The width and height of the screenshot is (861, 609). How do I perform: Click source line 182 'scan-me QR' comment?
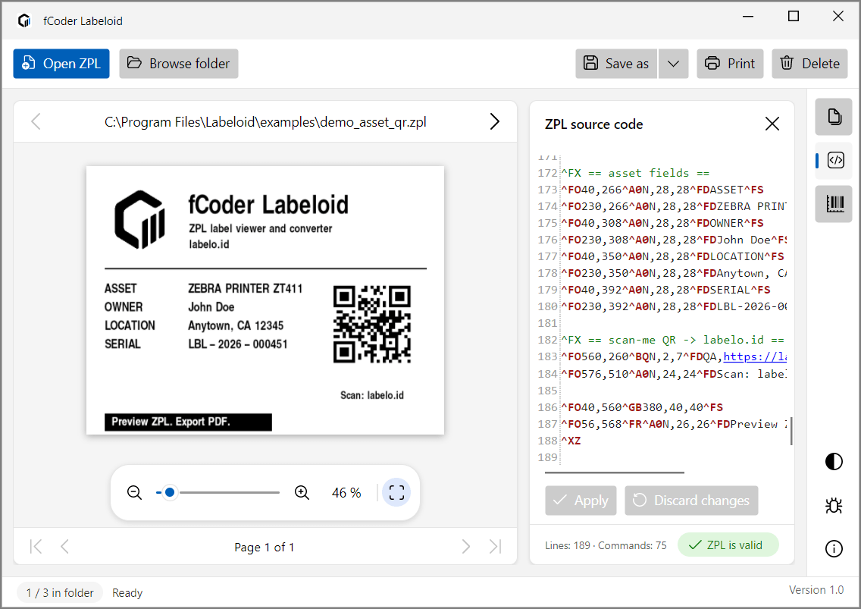tap(673, 341)
